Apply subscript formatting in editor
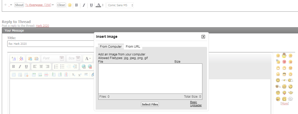The height and width of the screenshot is (114, 298). (74, 75)
